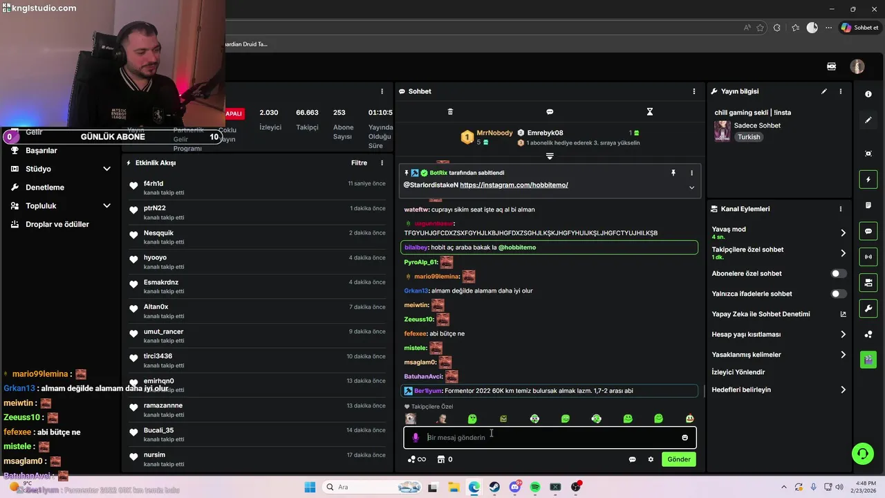This screenshot has width=885, height=498.
Task: Expand Yasaklanmış kelimeler settings
Action: (x=843, y=355)
